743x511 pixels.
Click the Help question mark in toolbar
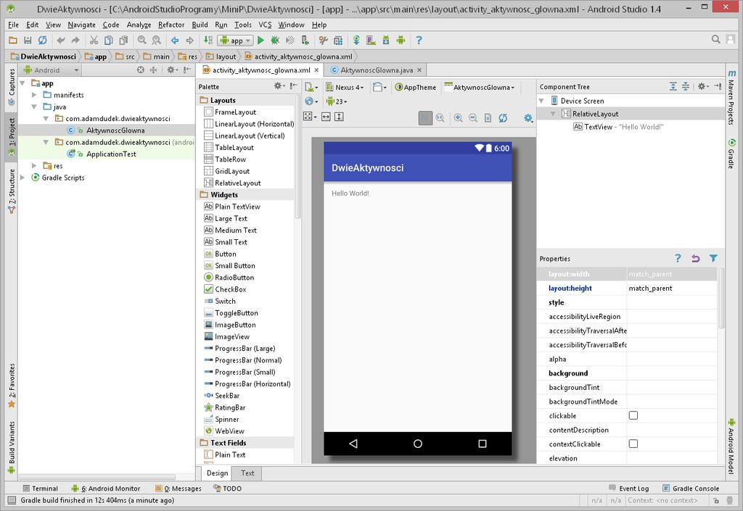[x=419, y=41]
